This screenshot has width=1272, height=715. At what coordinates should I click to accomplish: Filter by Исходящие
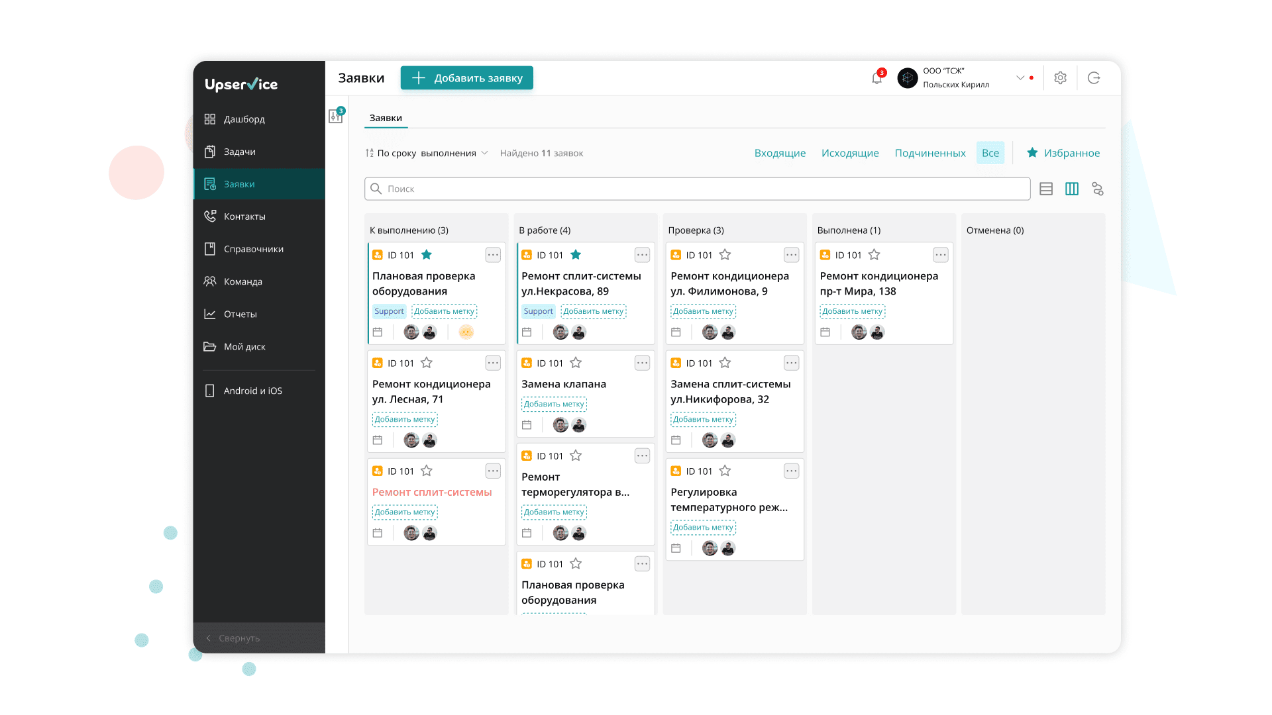pos(850,153)
